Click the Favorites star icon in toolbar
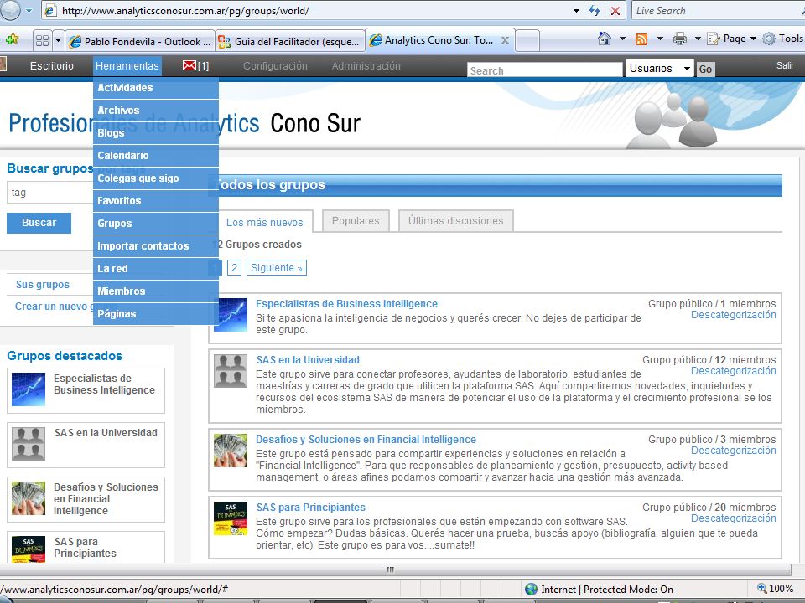Image resolution: width=805 pixels, height=603 pixels. coord(12,39)
